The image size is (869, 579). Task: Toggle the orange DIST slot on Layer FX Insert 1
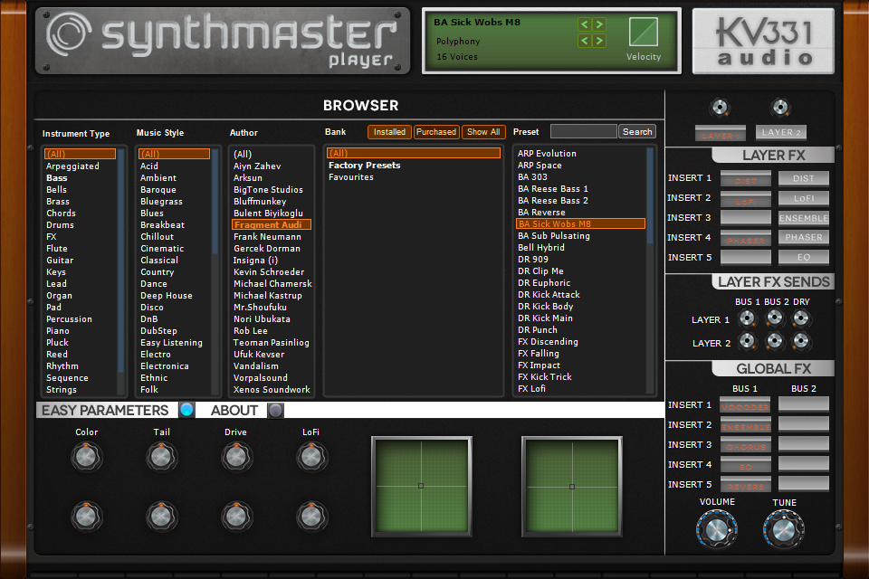coord(745,179)
